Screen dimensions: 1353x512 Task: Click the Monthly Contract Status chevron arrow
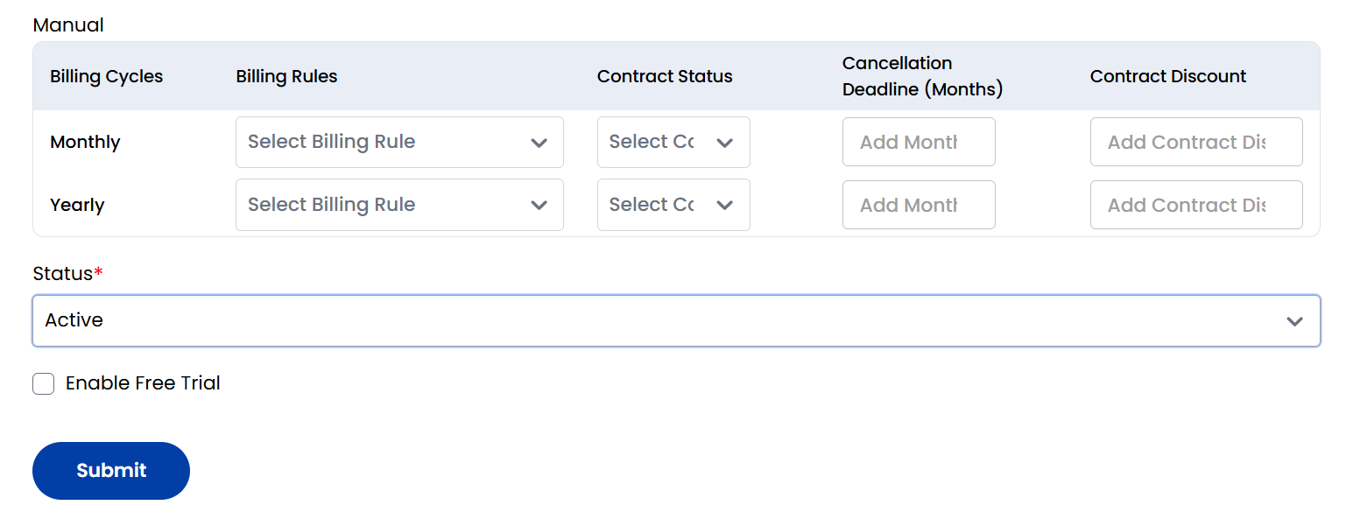click(x=724, y=143)
